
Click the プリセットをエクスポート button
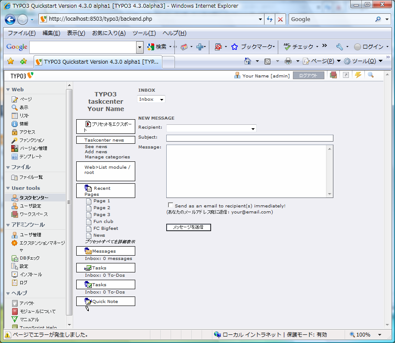point(106,127)
